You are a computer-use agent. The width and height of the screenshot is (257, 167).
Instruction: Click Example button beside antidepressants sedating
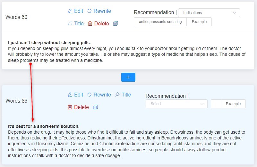point(199,22)
